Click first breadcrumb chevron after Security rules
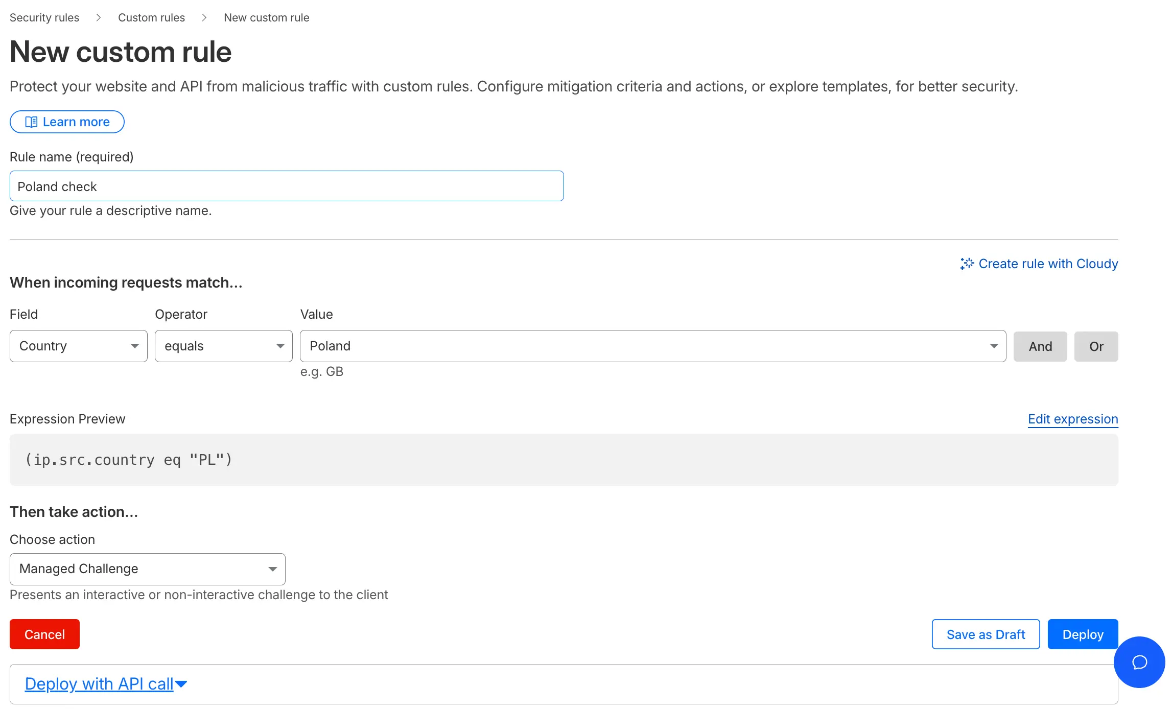Viewport: 1172px width, 710px height. 99,18
